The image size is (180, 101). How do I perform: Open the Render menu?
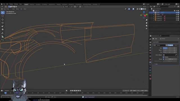[x=11, y=4]
